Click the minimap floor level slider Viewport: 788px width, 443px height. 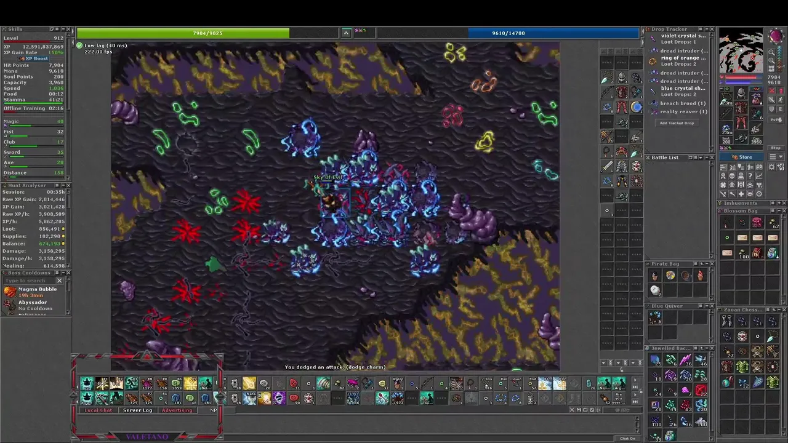click(780, 58)
